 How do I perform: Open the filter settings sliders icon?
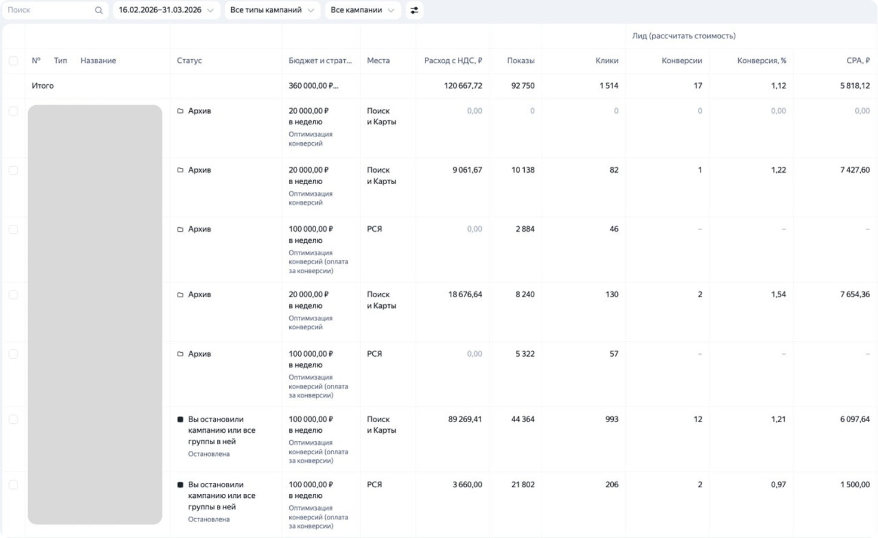(414, 10)
